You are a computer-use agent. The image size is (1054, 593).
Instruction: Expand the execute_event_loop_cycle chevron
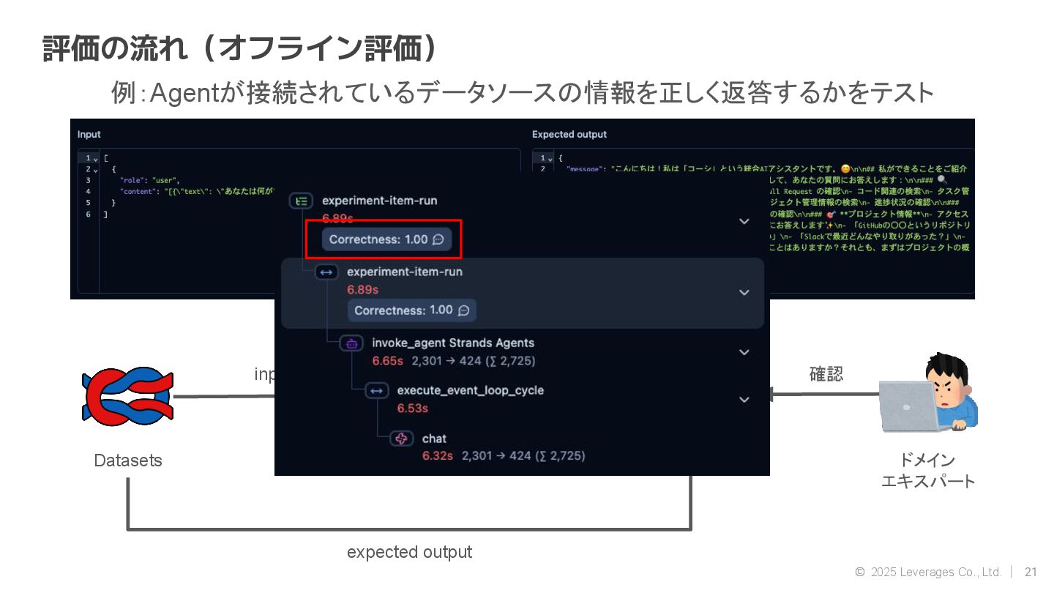[x=744, y=400]
